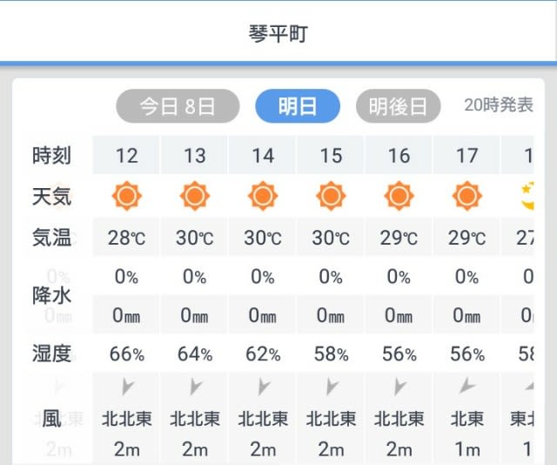
Task: Click the 30℃ temperature at 13 o'clock
Action: 195,238
